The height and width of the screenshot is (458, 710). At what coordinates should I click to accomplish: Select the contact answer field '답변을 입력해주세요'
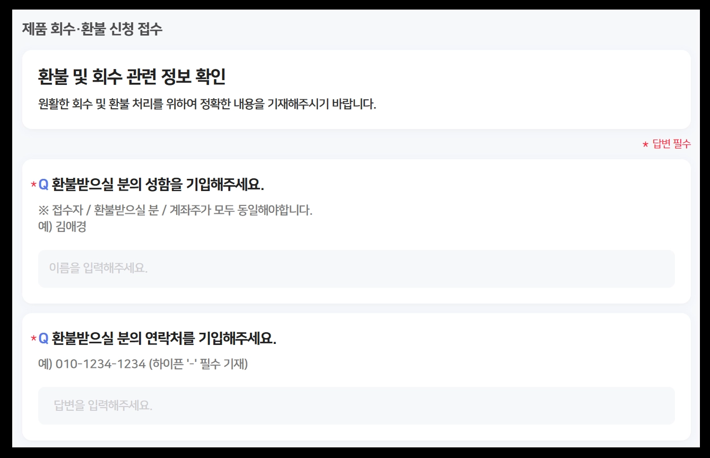coord(356,405)
